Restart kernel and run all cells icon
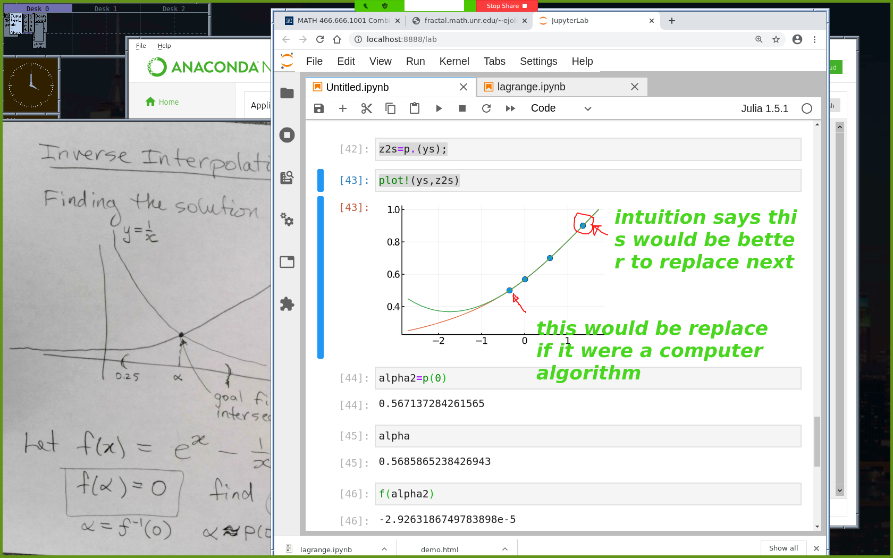This screenshot has width=893, height=558. click(510, 108)
